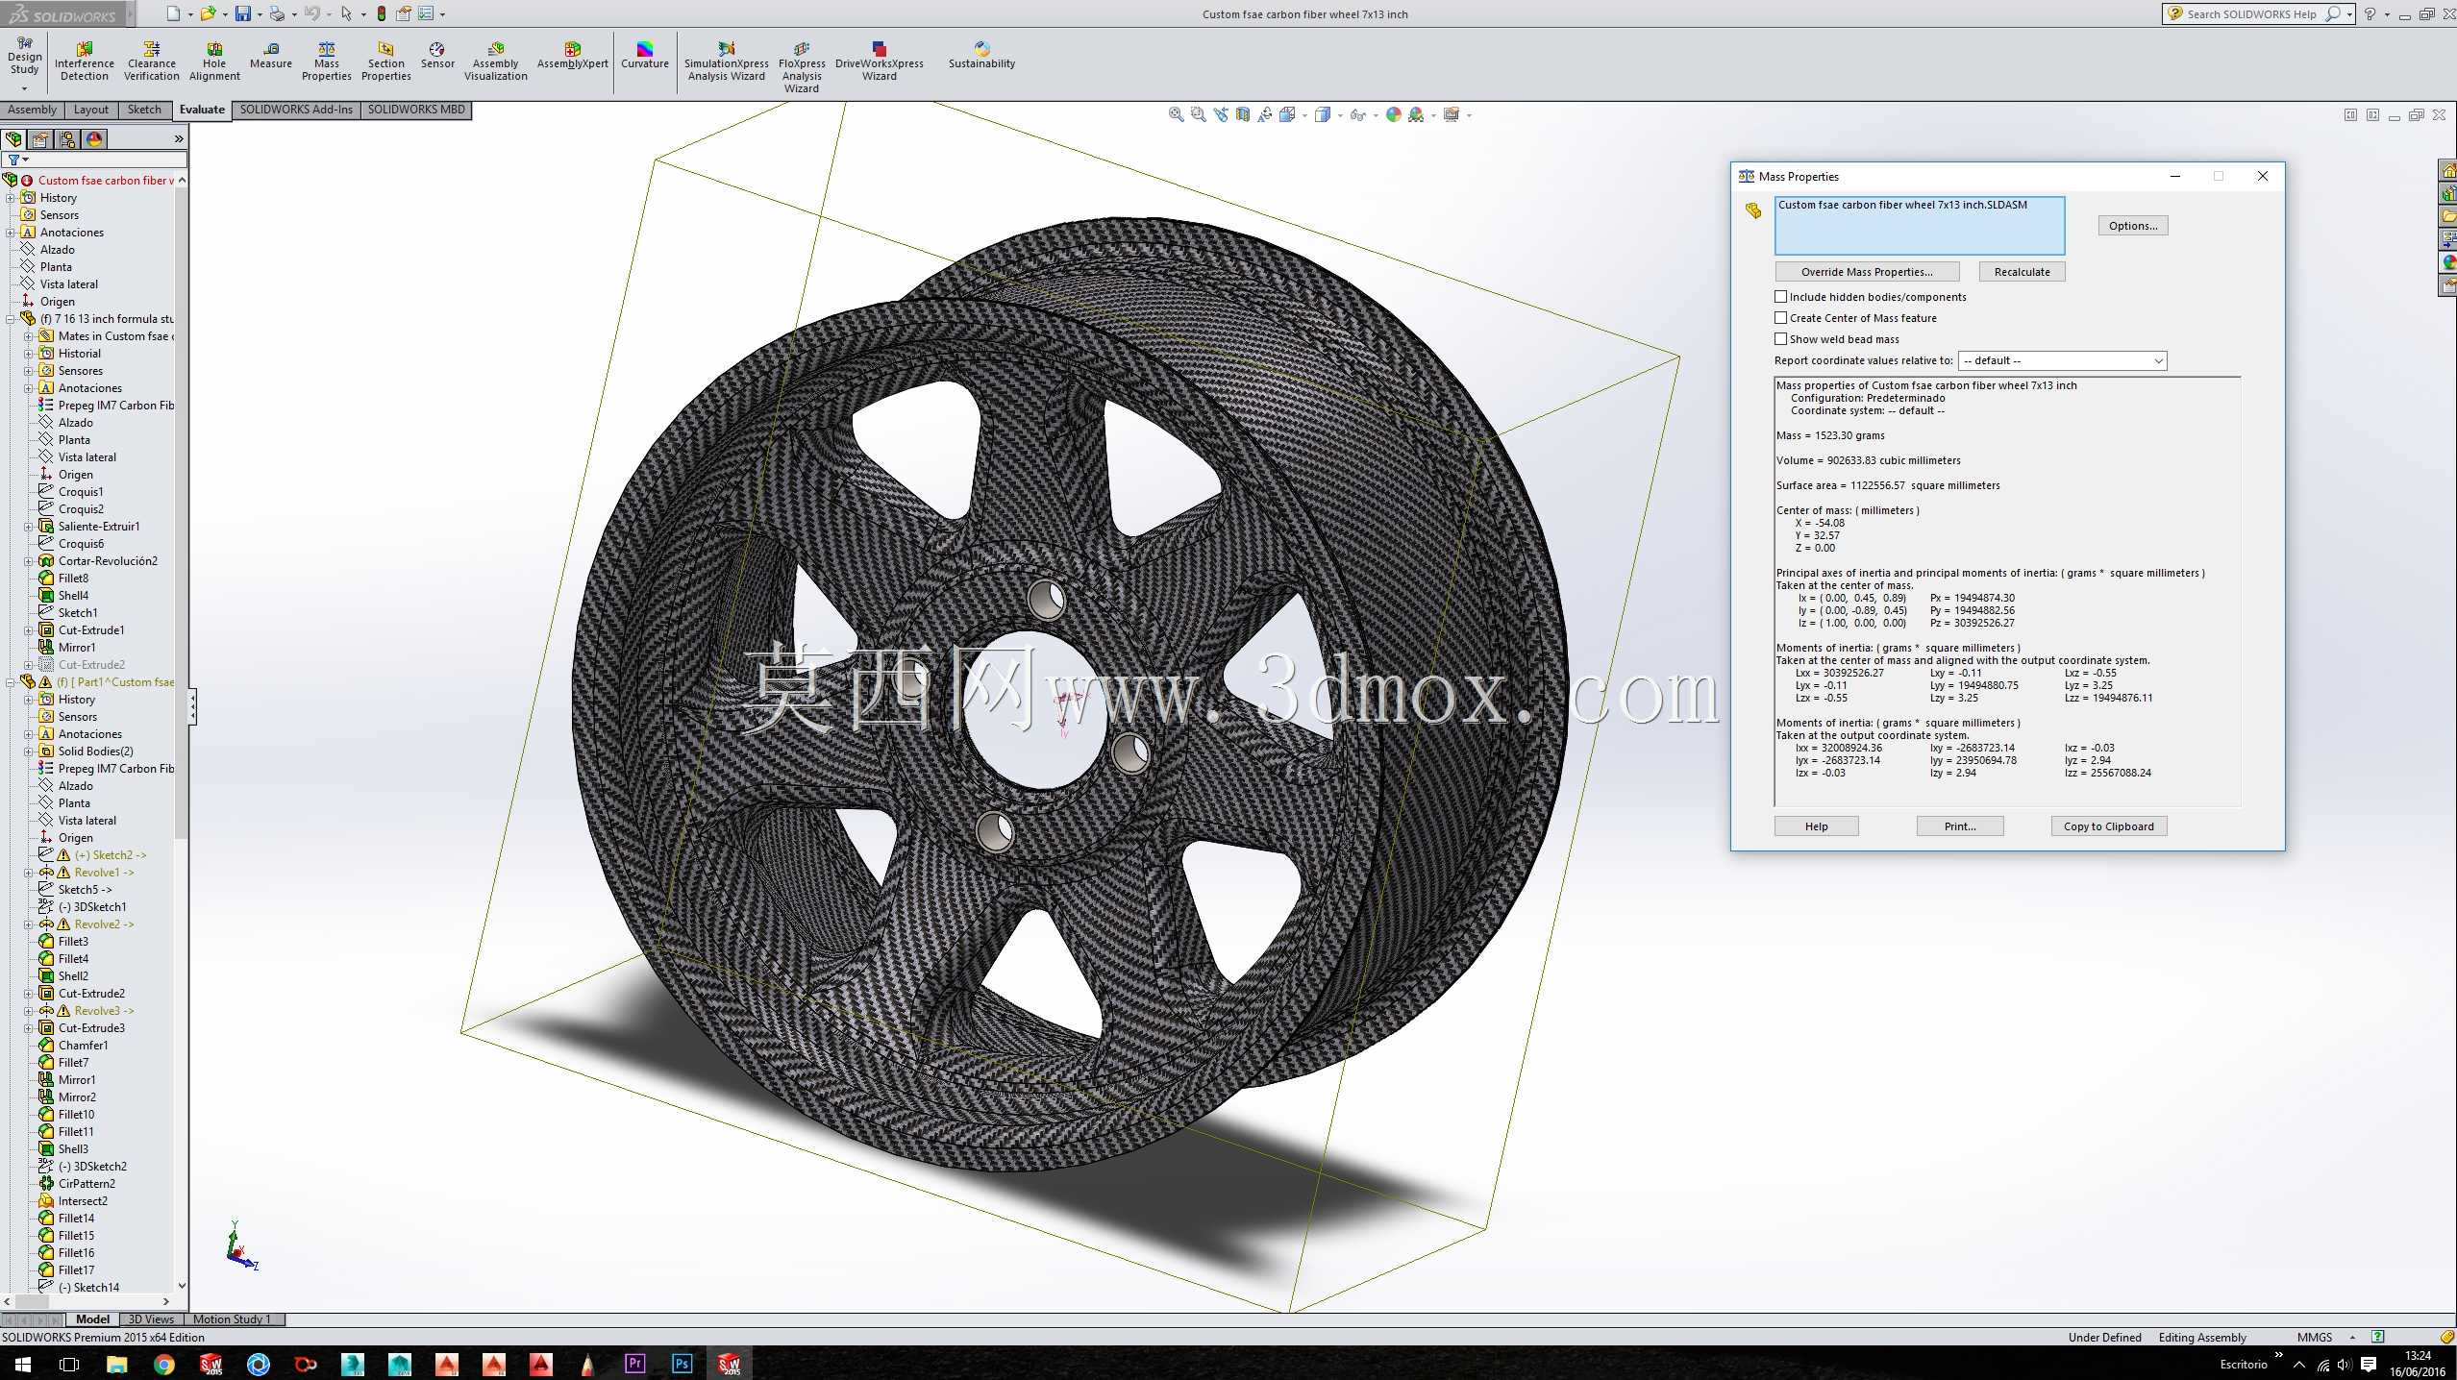
Task: Select the Chamfer1 feature
Action: tap(83, 1046)
